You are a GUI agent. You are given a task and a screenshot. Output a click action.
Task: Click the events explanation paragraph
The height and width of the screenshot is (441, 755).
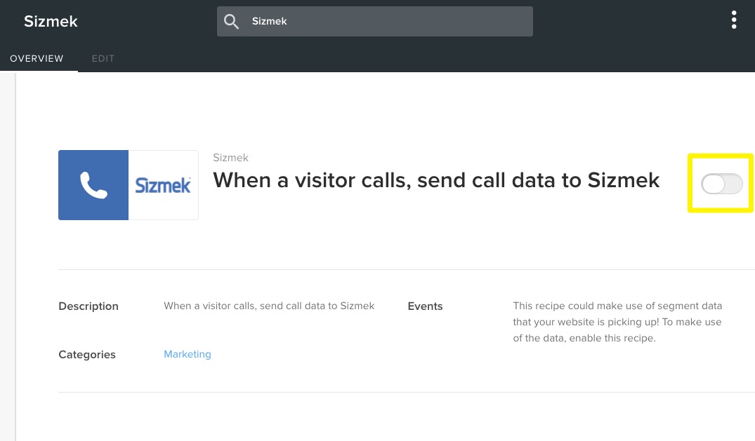click(x=617, y=321)
